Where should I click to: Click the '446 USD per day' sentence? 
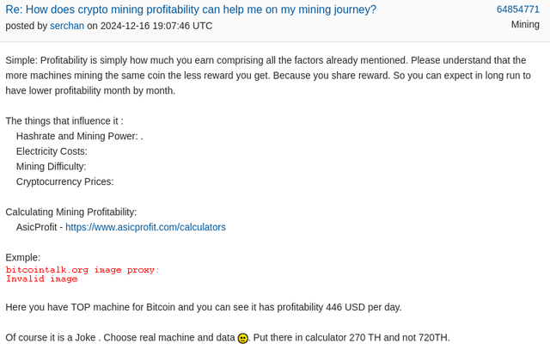pyautogui.click(x=204, y=307)
